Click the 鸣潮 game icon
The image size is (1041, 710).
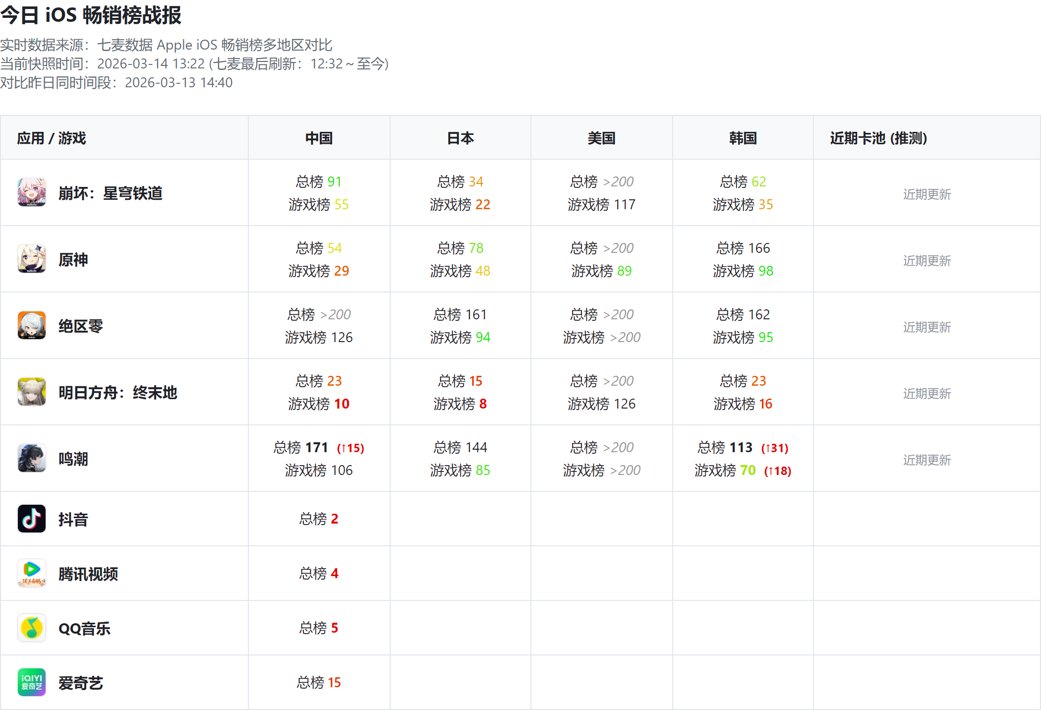pos(32,458)
